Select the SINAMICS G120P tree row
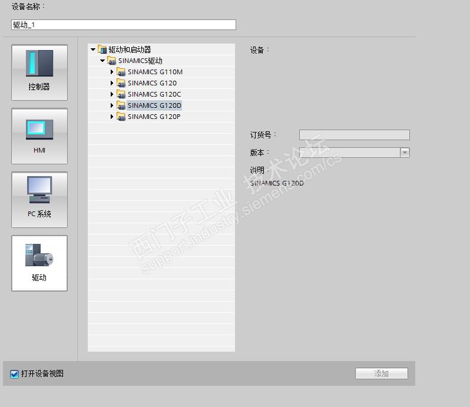Viewport: 470px width, 407px height. [161, 117]
